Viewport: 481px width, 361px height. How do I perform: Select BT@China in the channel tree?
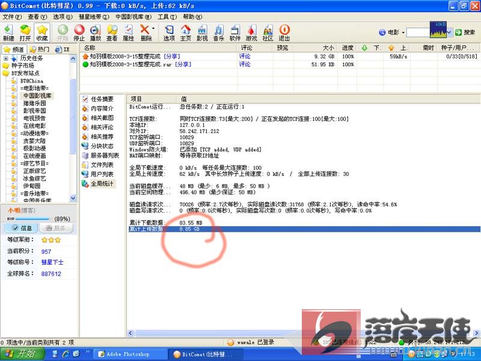(32, 81)
